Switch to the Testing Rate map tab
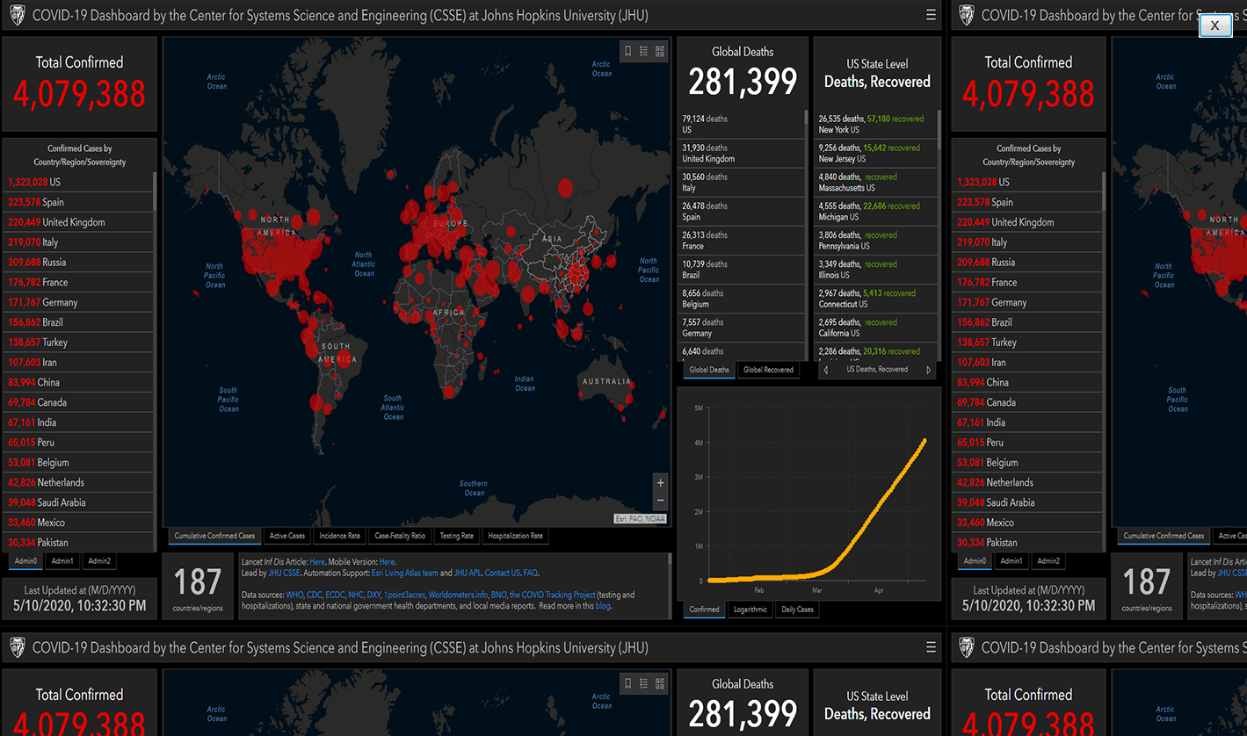This screenshot has height=736, width=1247. (457, 536)
